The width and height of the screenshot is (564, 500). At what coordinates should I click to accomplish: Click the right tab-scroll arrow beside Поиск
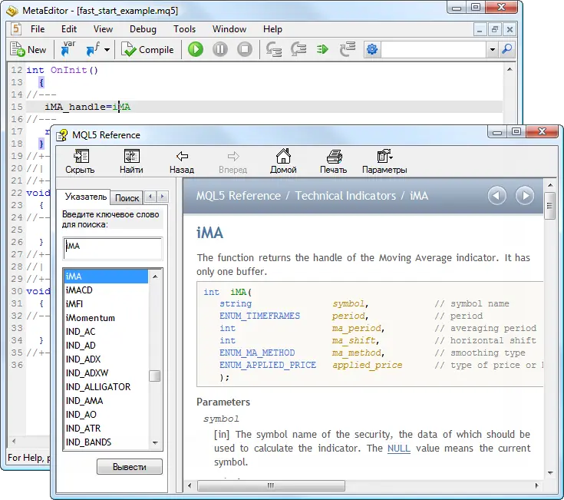click(x=162, y=197)
